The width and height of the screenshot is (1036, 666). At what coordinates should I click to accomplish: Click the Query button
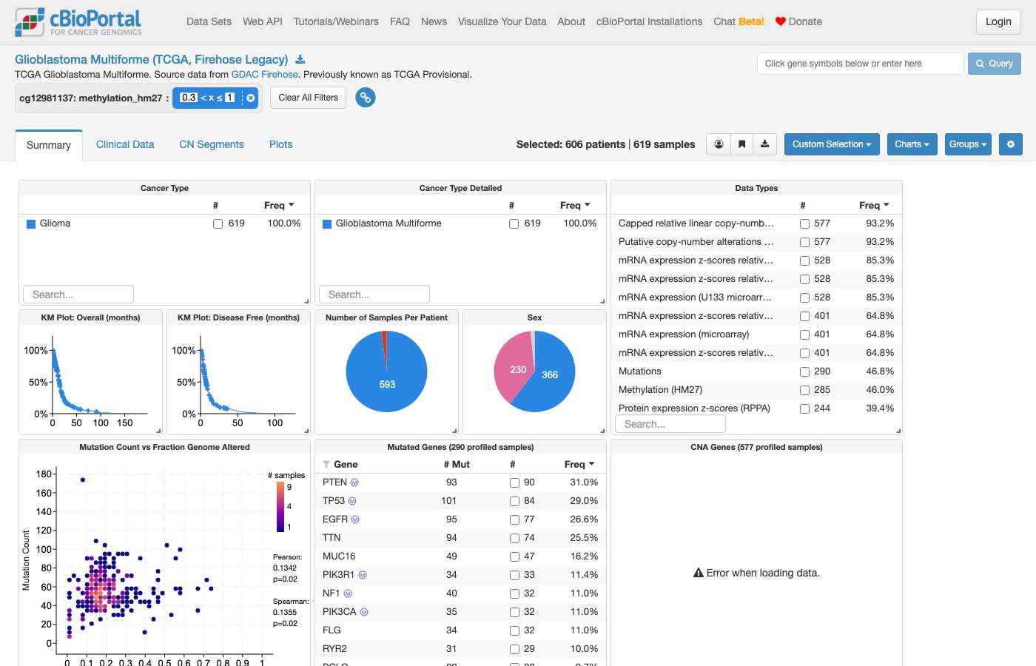click(x=995, y=64)
